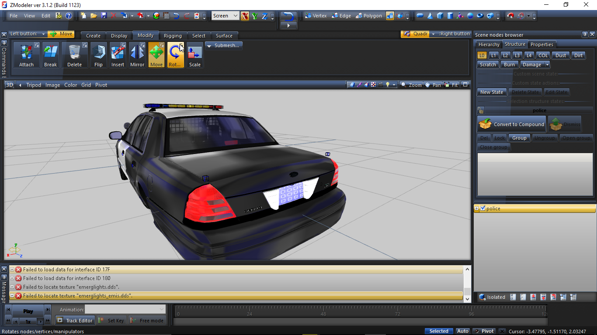This screenshot has width=597, height=335.
Task: Toggle the X axis constraint
Action: (x=245, y=16)
